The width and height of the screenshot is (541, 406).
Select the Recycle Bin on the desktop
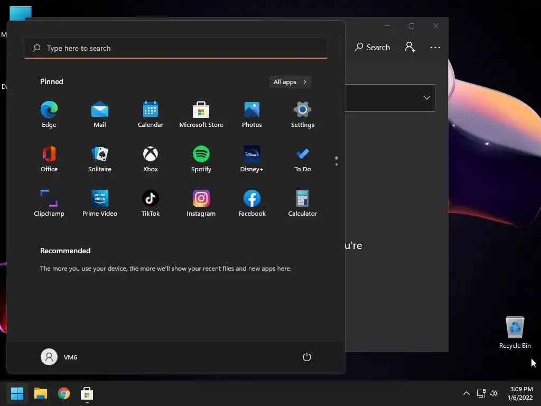point(515,333)
